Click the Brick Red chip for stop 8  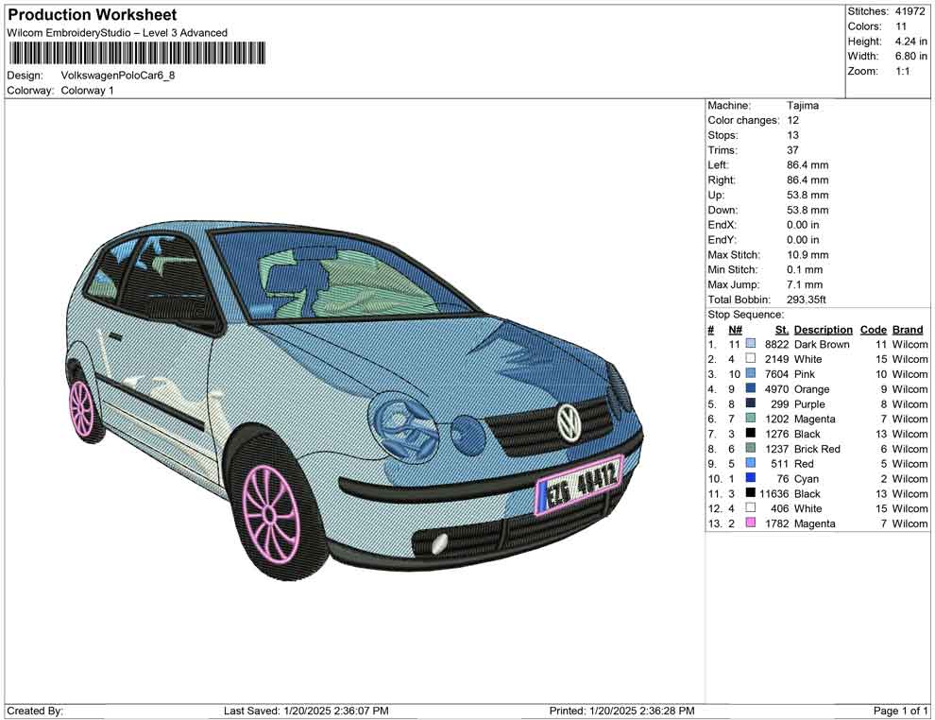[x=749, y=449]
